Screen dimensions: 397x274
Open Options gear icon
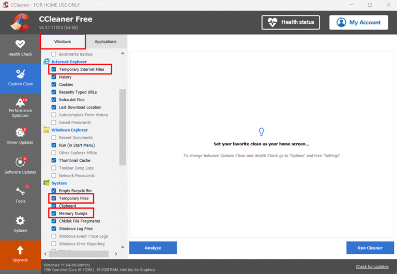20,221
